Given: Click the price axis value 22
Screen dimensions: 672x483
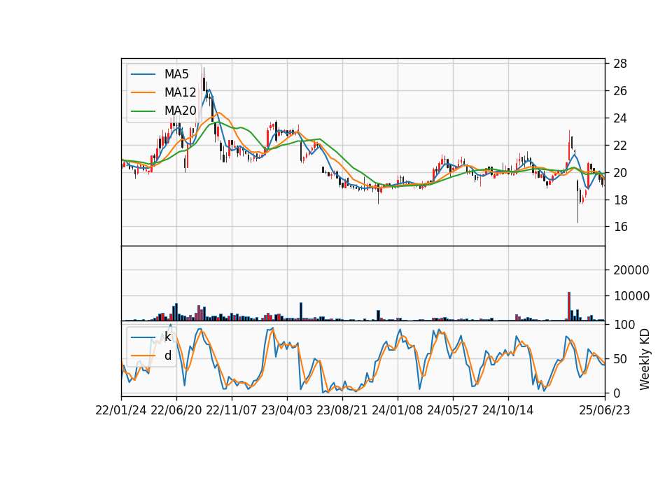Looking at the screenshot, I should click(x=620, y=146).
